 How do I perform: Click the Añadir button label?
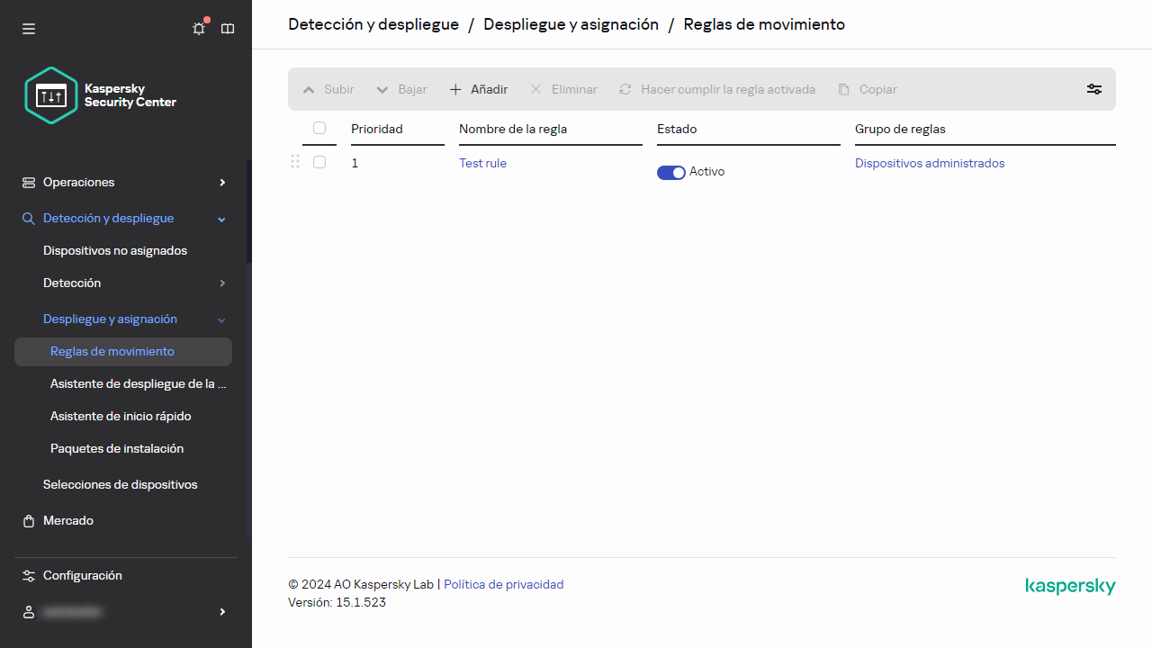click(x=490, y=89)
